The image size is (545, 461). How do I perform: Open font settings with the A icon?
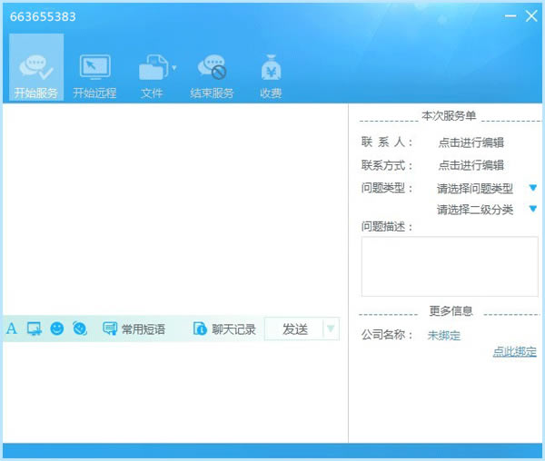point(12,329)
